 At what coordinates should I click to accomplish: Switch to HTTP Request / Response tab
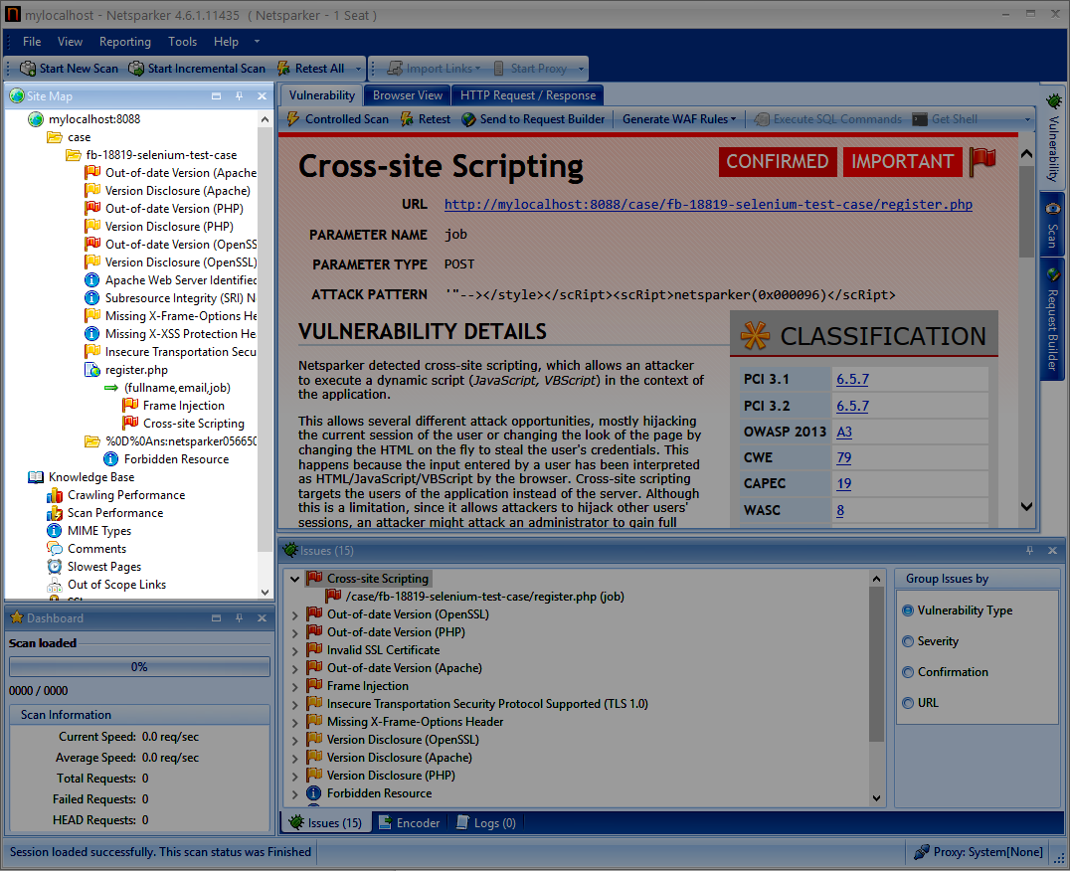point(528,95)
